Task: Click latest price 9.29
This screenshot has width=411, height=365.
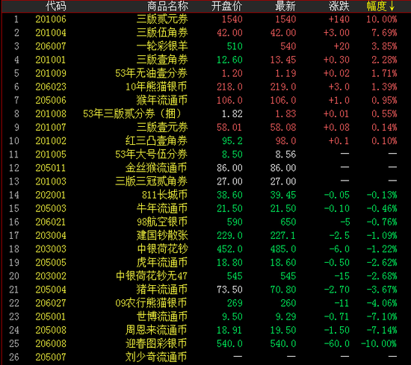Action: point(285,316)
